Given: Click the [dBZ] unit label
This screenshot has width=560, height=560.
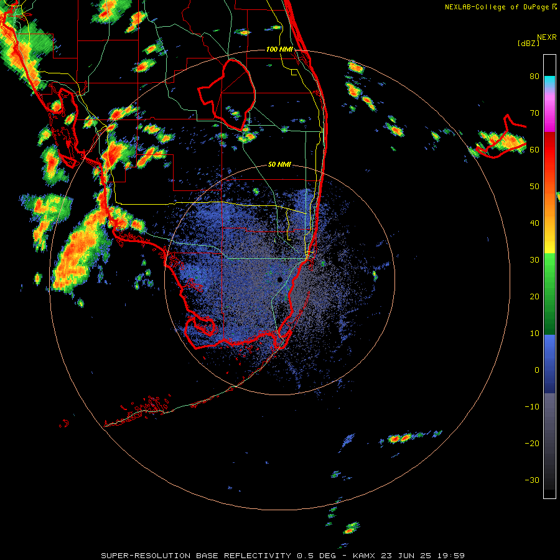Looking at the screenshot, I should click(x=528, y=43).
